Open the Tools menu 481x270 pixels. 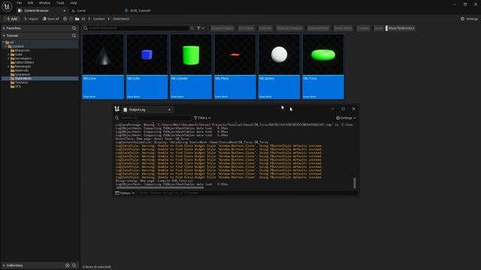[60, 3]
